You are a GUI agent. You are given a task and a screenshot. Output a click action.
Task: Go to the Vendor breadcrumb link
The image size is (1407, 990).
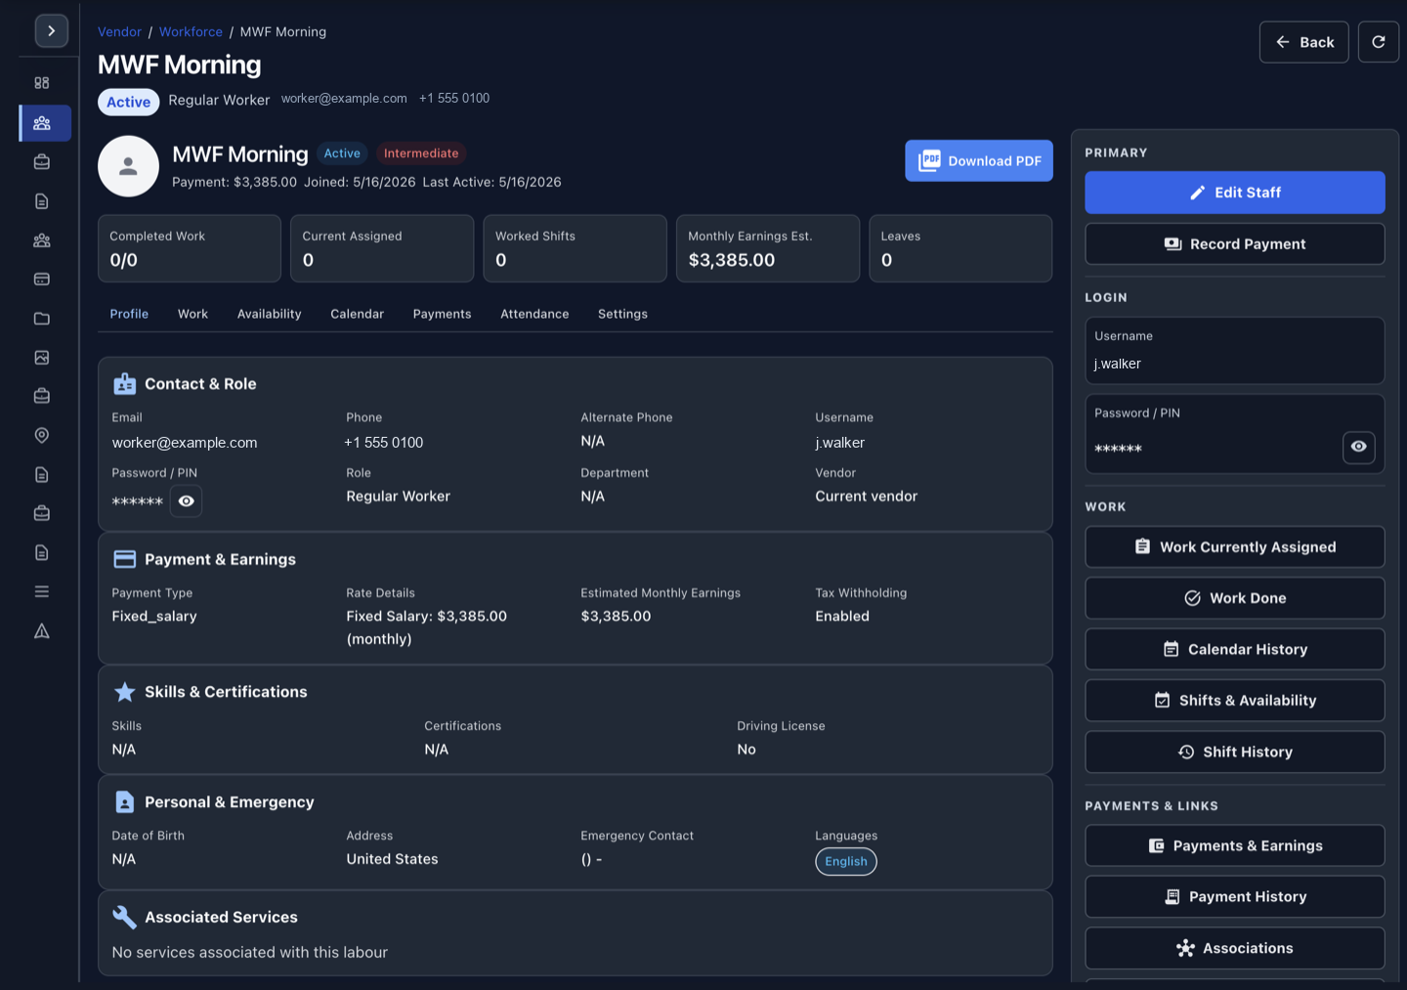point(119,32)
